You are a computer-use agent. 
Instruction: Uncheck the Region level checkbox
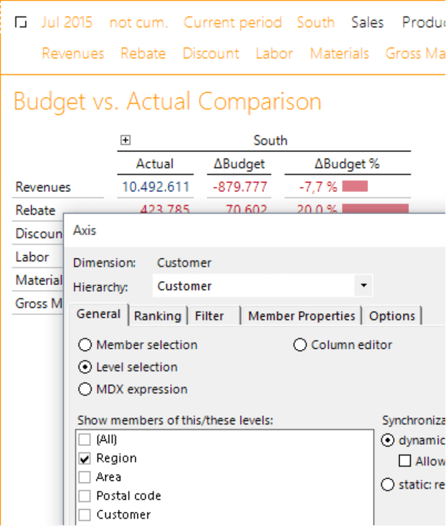coord(85,458)
